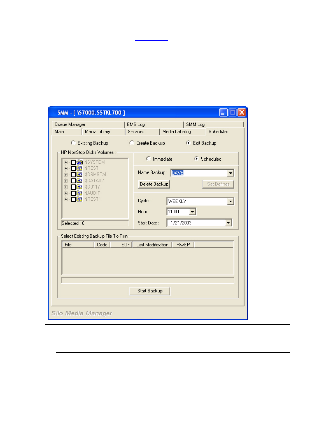Click the $DSMSCM disk volume icon

click(80, 175)
